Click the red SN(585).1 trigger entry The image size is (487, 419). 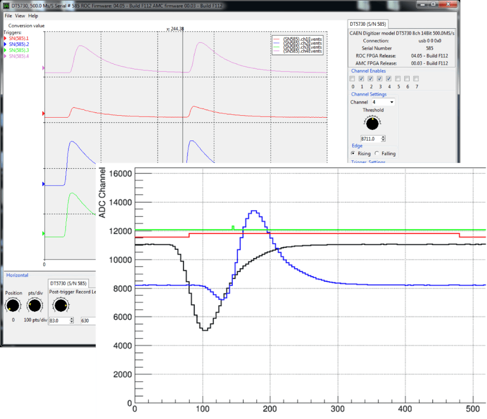click(x=17, y=38)
